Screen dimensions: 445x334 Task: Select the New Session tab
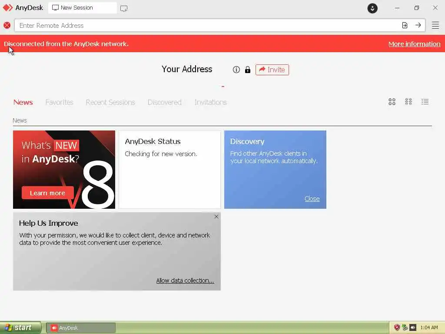point(82,8)
